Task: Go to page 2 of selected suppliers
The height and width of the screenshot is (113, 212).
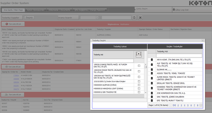Action: [178, 105]
